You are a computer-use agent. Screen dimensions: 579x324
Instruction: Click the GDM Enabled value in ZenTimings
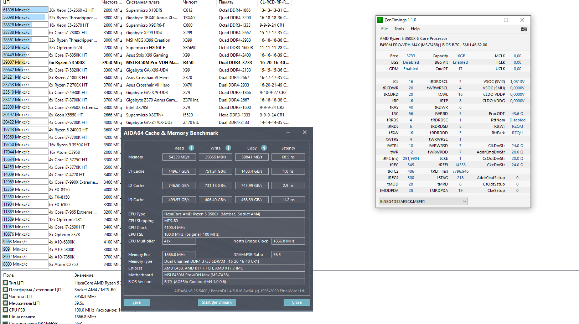coord(411,69)
